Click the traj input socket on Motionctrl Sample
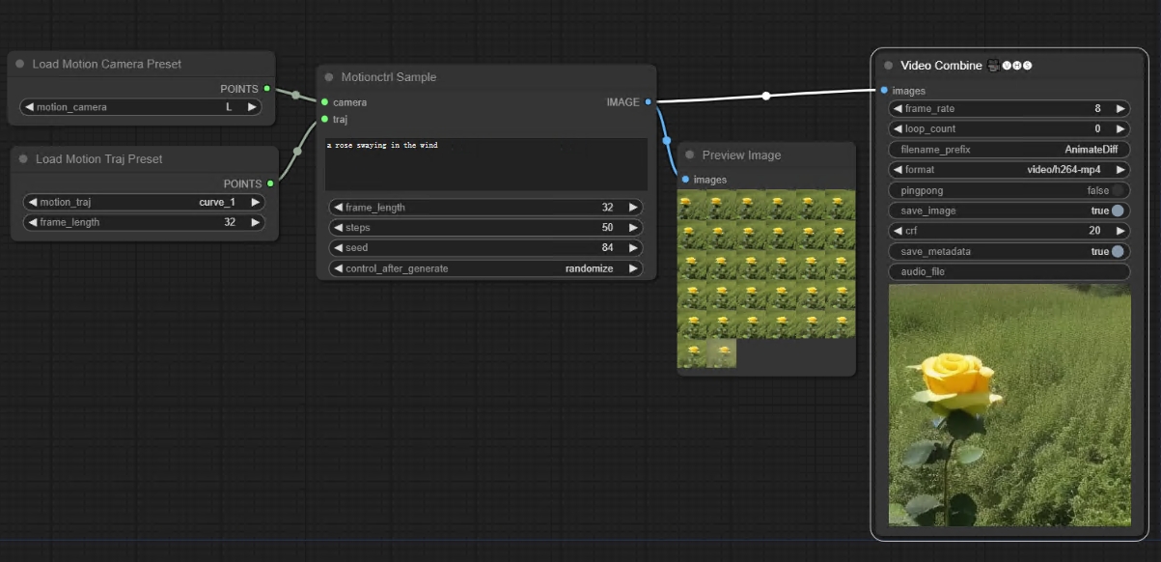1161x562 pixels. pos(324,119)
